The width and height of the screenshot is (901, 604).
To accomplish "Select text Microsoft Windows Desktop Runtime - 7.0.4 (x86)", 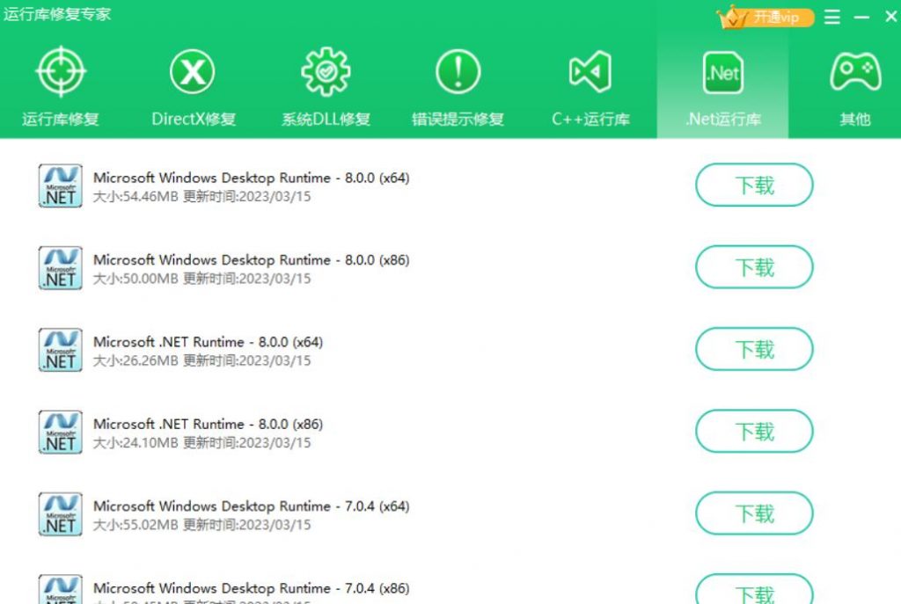I will pyautogui.click(x=251, y=588).
